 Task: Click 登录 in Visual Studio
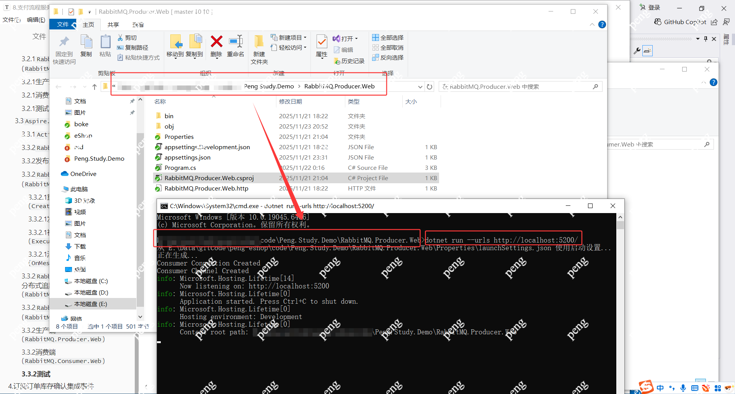tap(650, 7)
